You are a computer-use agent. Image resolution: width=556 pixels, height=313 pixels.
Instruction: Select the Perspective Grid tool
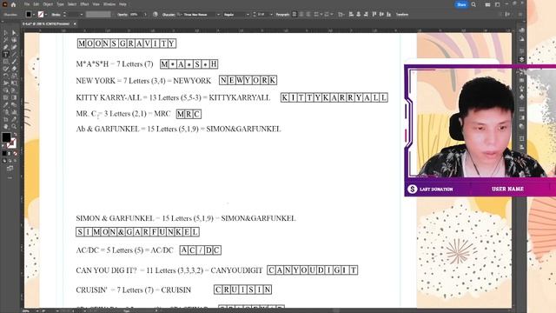click(x=14, y=90)
